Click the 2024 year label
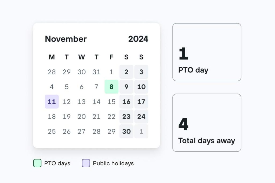 [138, 39]
